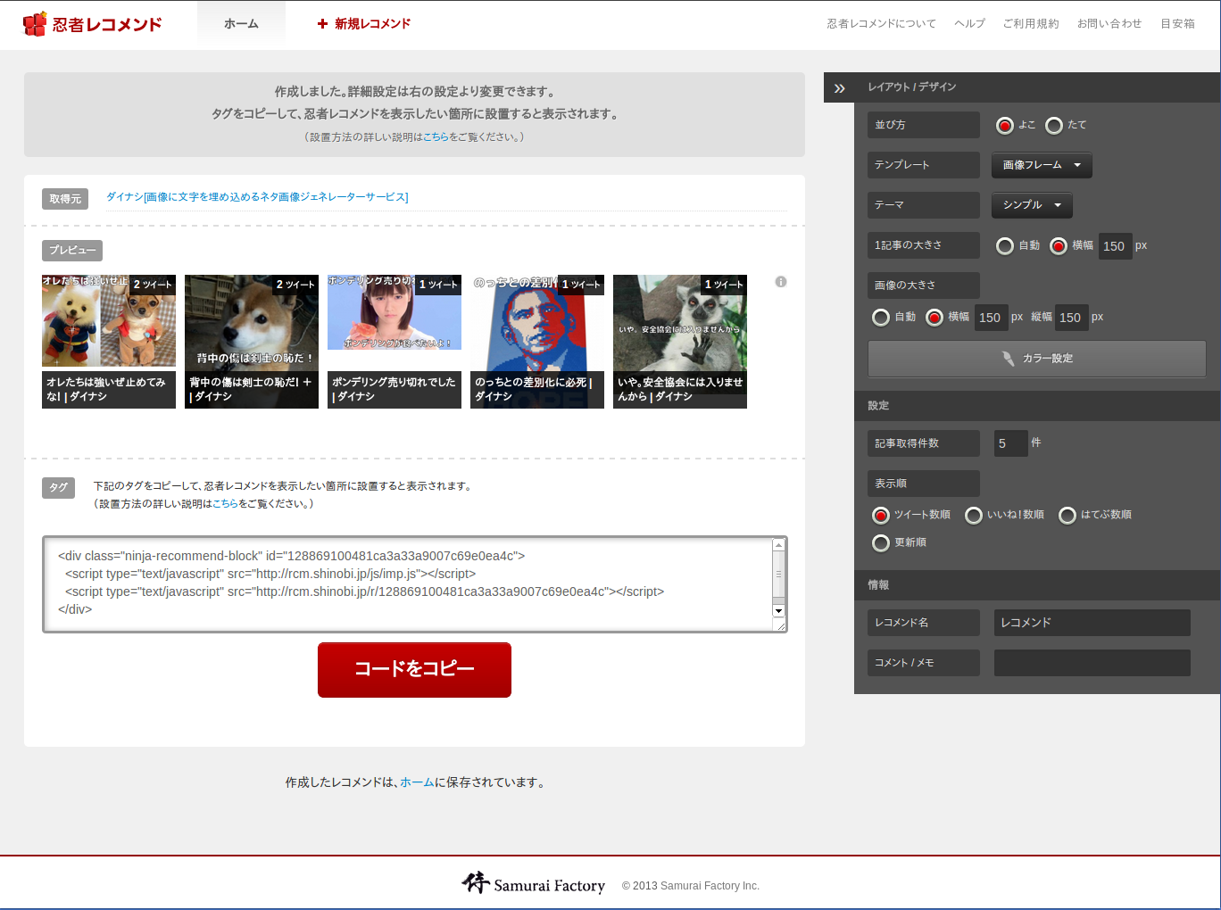Click the 取得元 label
Viewport: 1221px width, 910px height.
pyautogui.click(x=65, y=199)
